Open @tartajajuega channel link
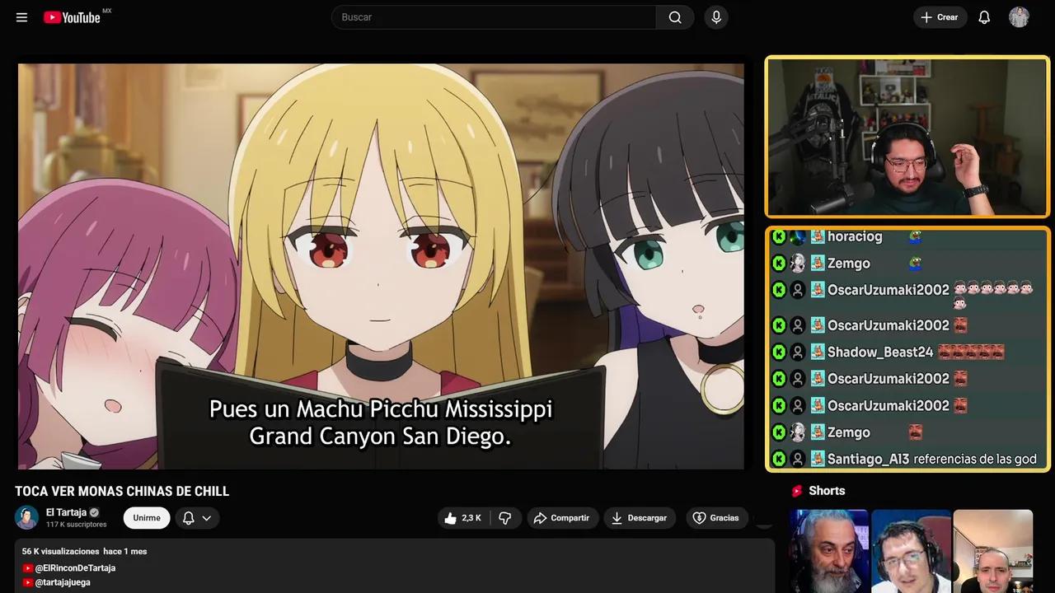Viewport: 1055px width, 593px height. pos(63,582)
